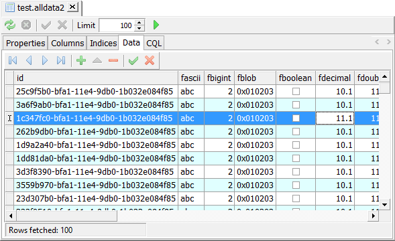Toggle fboolean checkbox in row 3559b970

click(296, 185)
